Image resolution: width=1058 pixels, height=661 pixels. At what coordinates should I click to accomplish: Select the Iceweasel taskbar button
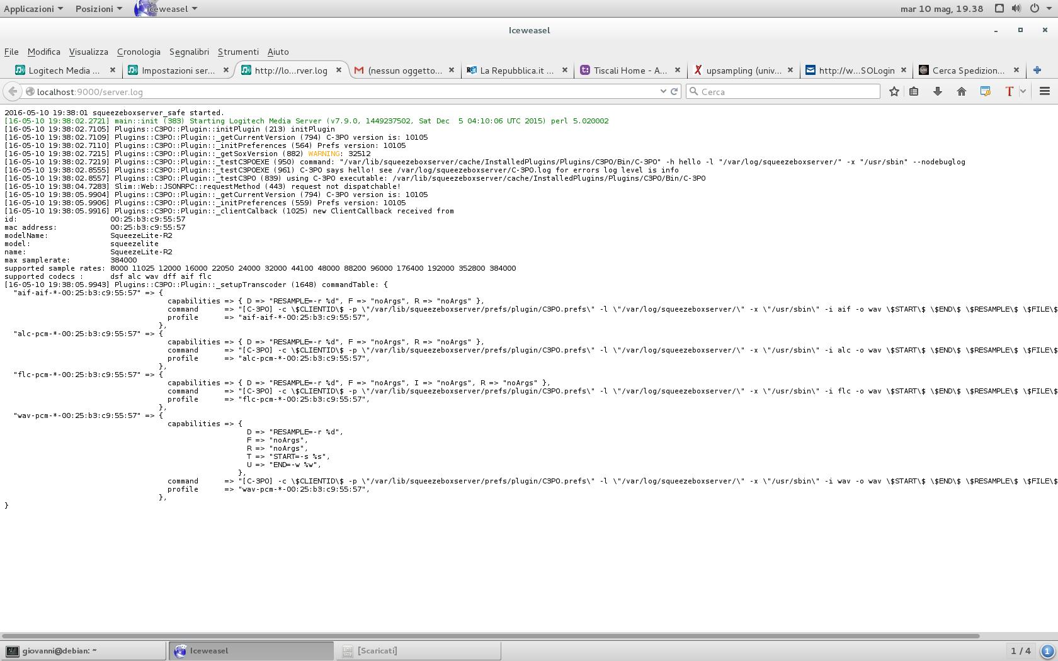pyautogui.click(x=251, y=651)
